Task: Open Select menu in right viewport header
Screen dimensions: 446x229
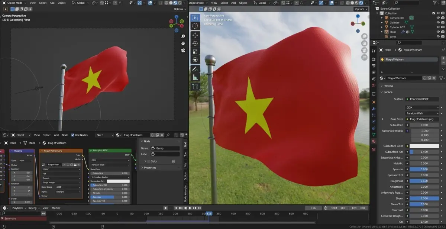Action: point(224,3)
